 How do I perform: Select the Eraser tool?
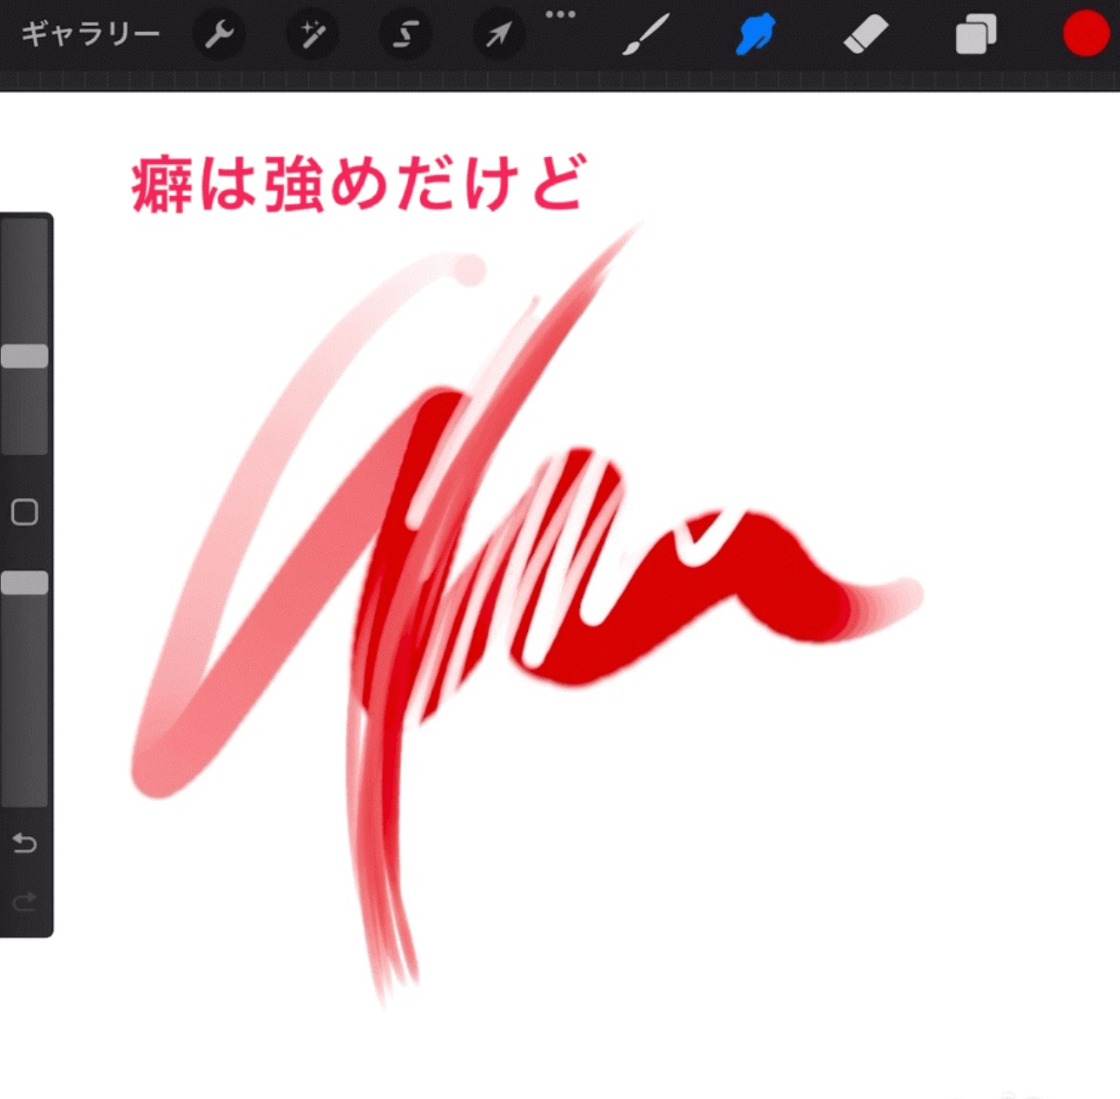click(866, 35)
